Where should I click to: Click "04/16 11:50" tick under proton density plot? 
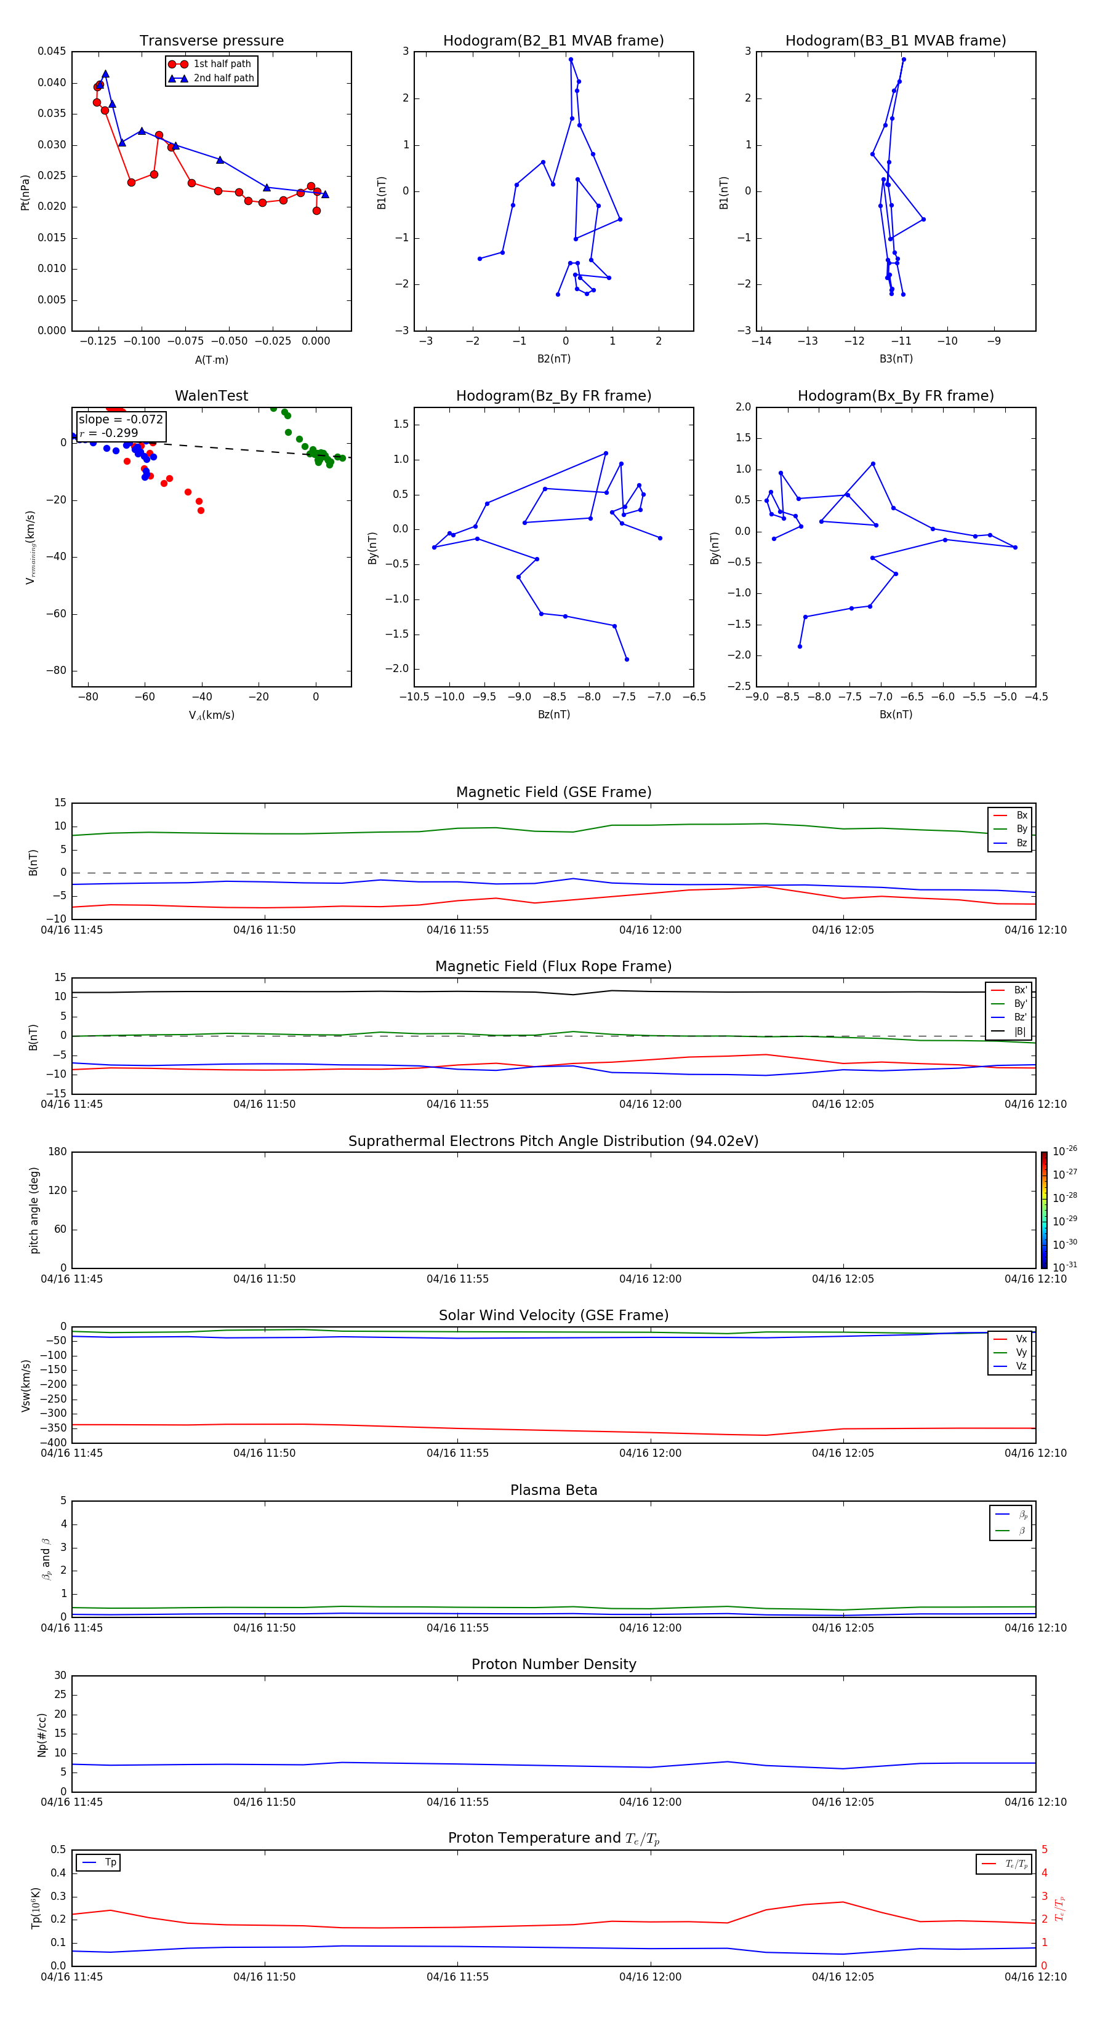[264, 1802]
